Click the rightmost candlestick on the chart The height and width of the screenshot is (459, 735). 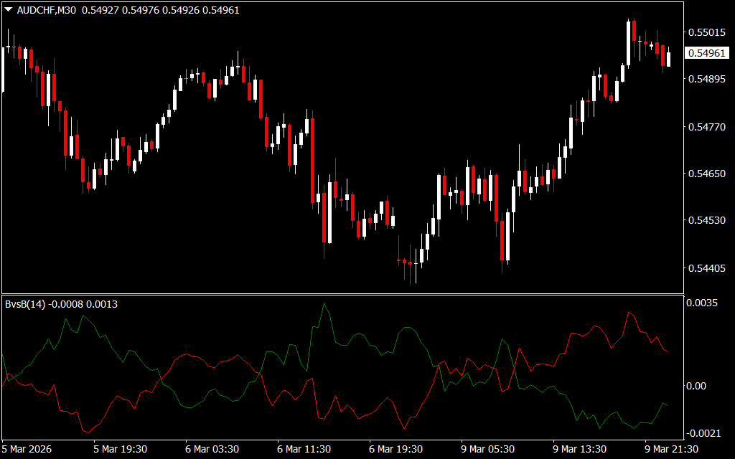669,59
